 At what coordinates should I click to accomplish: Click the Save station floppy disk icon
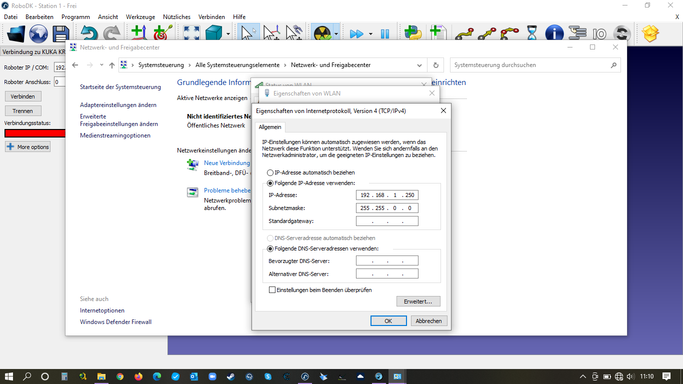pyautogui.click(x=61, y=34)
